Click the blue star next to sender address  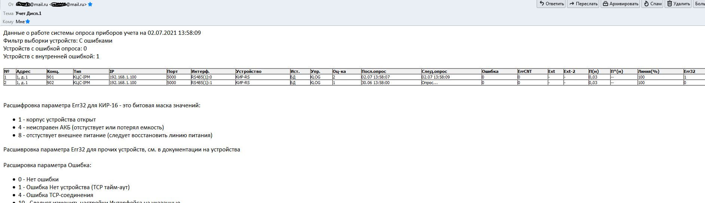tap(90, 4)
